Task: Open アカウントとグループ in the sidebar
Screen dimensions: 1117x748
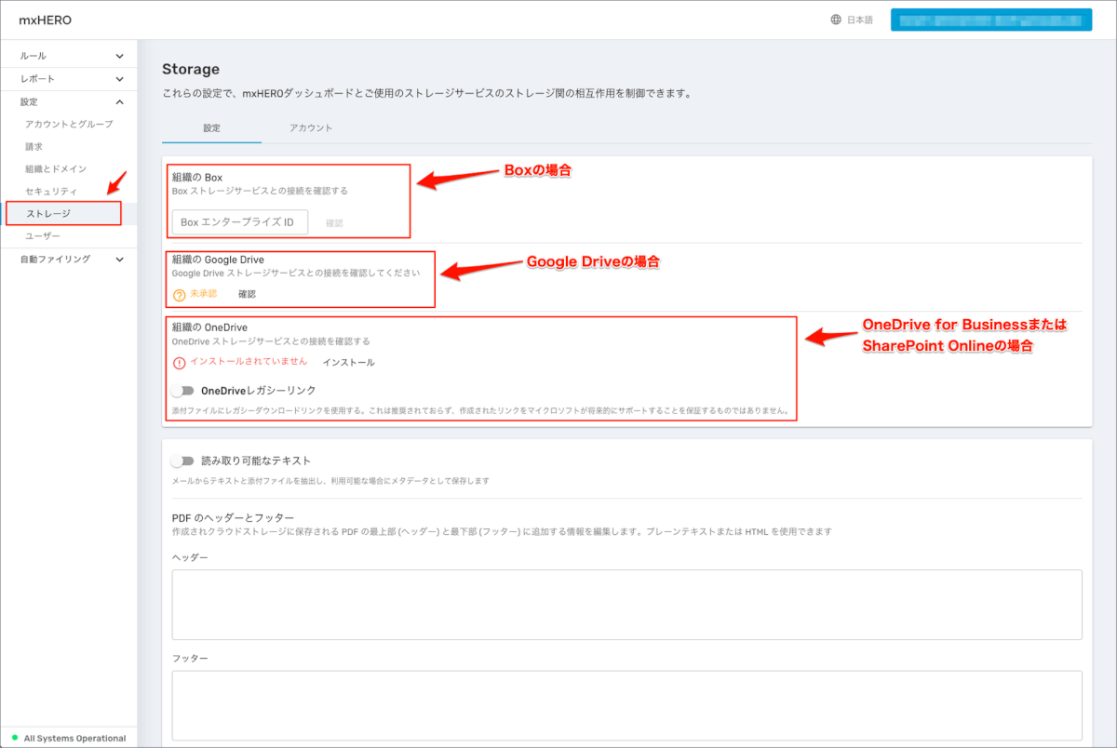Action: (69, 124)
